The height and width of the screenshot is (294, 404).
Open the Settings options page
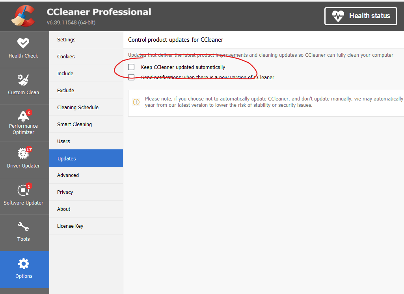66,40
